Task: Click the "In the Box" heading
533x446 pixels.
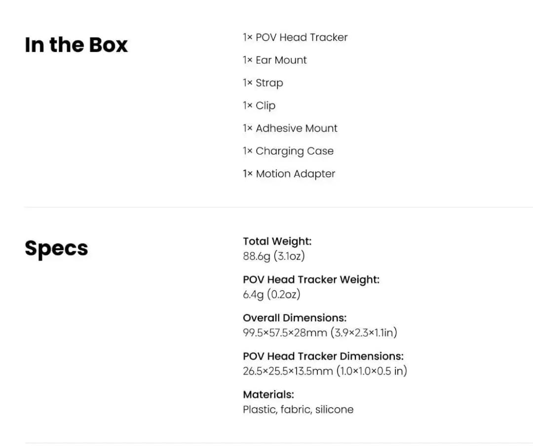Action: [76, 44]
